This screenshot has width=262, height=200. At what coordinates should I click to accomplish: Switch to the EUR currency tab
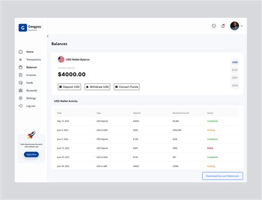click(x=235, y=70)
